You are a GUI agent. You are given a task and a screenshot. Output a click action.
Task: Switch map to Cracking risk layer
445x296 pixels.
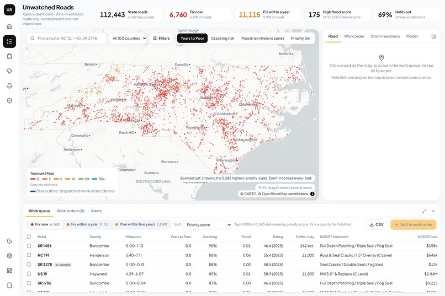pyautogui.click(x=223, y=38)
